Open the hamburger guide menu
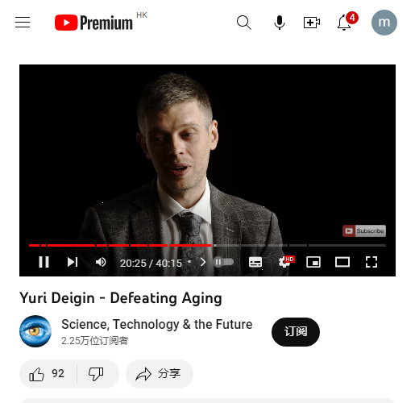The height and width of the screenshot is (403, 415). click(23, 23)
